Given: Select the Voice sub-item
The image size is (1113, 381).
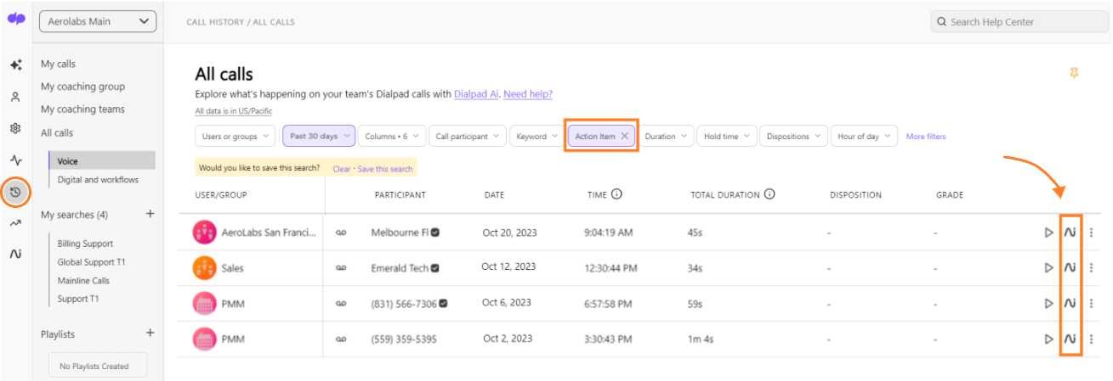Looking at the screenshot, I should tap(102, 160).
